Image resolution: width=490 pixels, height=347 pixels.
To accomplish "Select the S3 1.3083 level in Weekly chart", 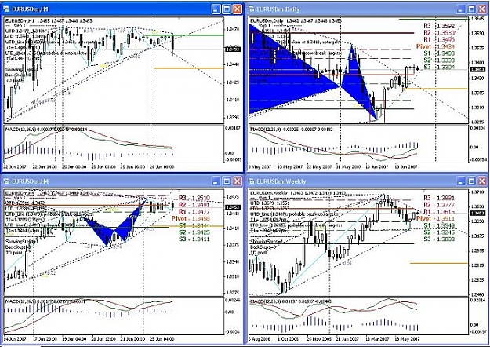I will coord(439,239).
